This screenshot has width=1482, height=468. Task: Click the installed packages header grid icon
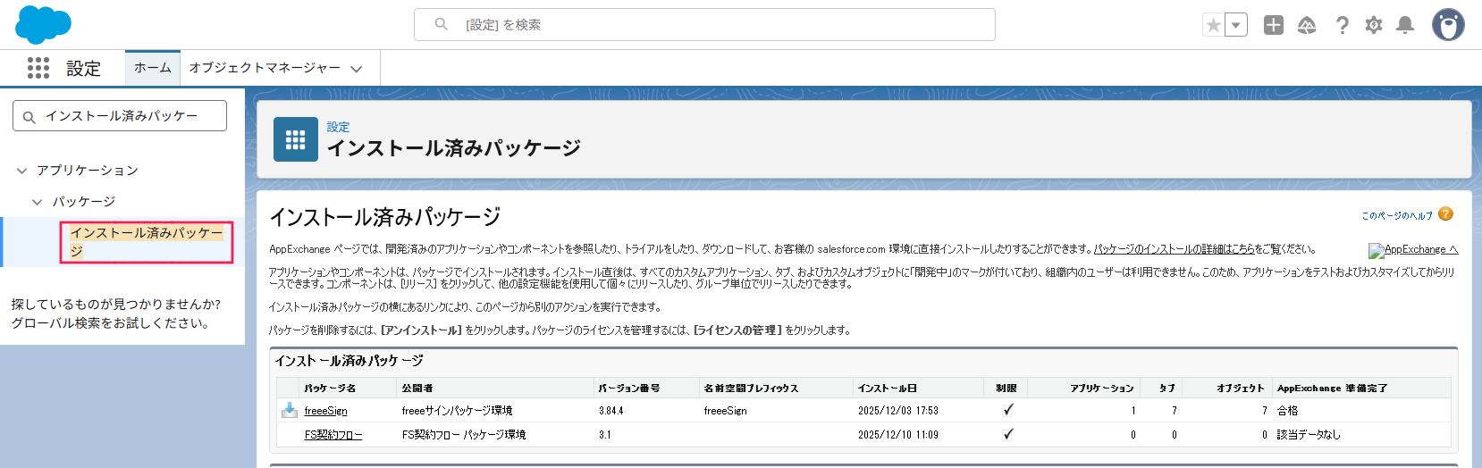click(x=296, y=139)
